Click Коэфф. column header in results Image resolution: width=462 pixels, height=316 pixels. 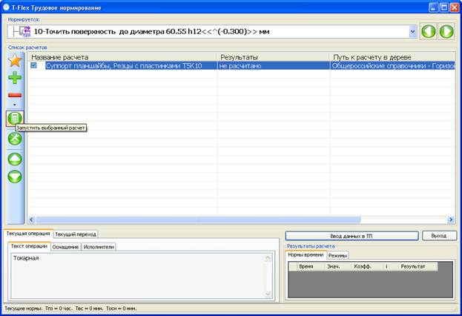[367, 266]
